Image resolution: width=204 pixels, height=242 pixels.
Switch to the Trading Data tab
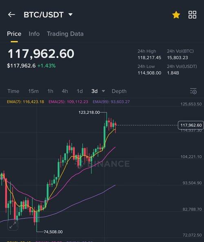(x=65, y=34)
